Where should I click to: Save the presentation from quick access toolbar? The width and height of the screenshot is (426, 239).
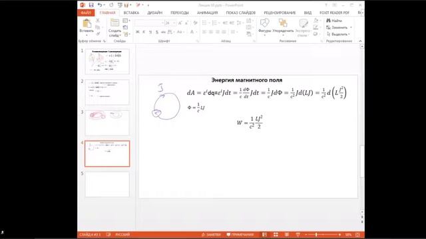click(x=91, y=5)
